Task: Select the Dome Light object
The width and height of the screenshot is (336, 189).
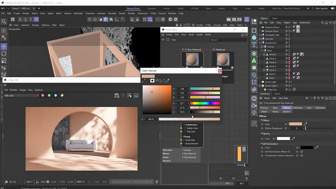Action: point(271,81)
